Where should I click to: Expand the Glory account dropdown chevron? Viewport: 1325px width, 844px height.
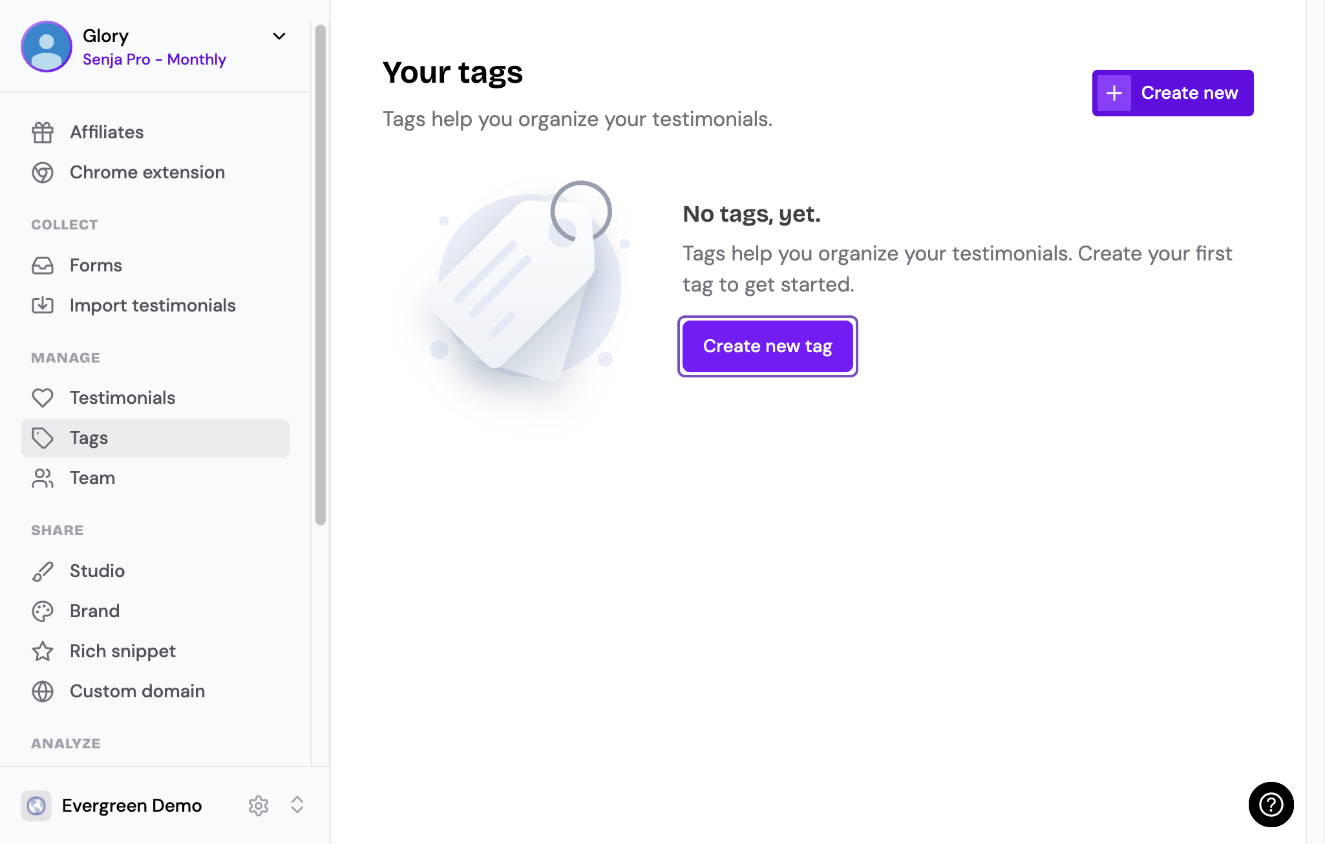pos(279,36)
